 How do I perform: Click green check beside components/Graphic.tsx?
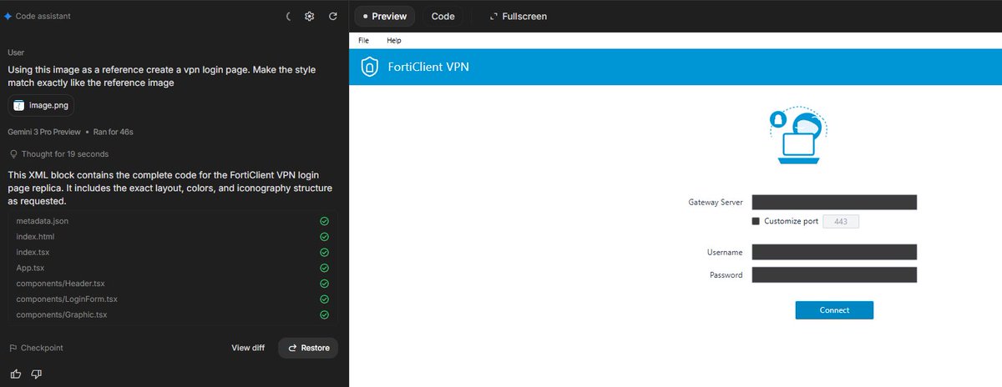[x=324, y=314]
